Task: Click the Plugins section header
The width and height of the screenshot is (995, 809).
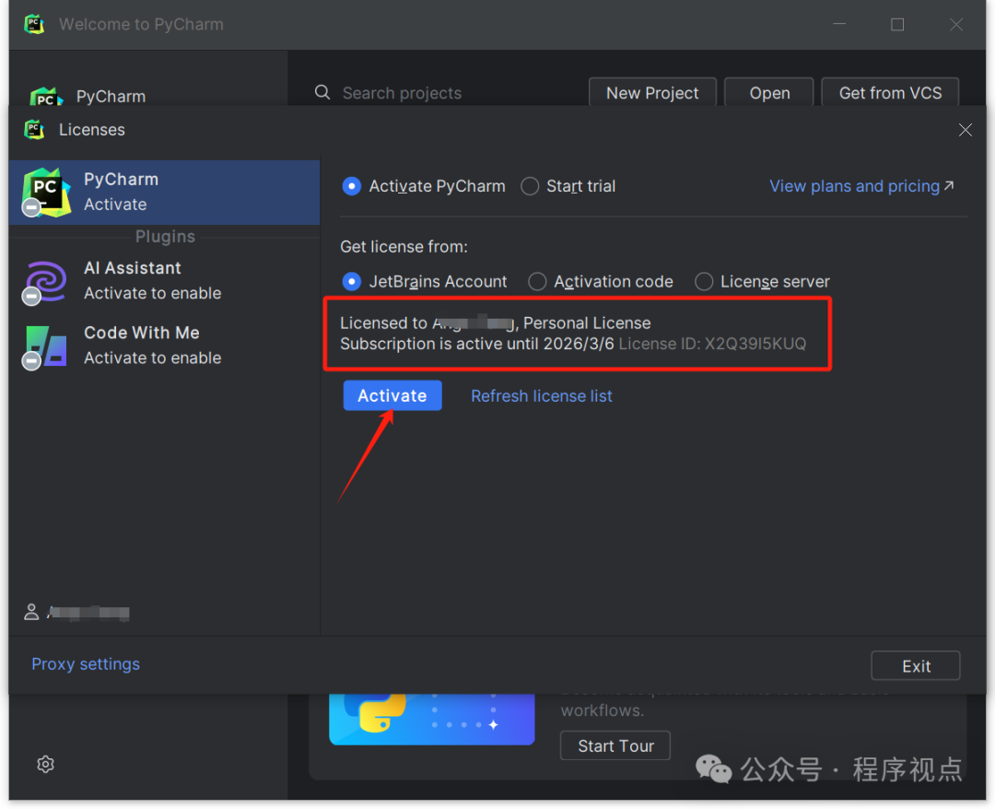Action: pyautogui.click(x=165, y=237)
